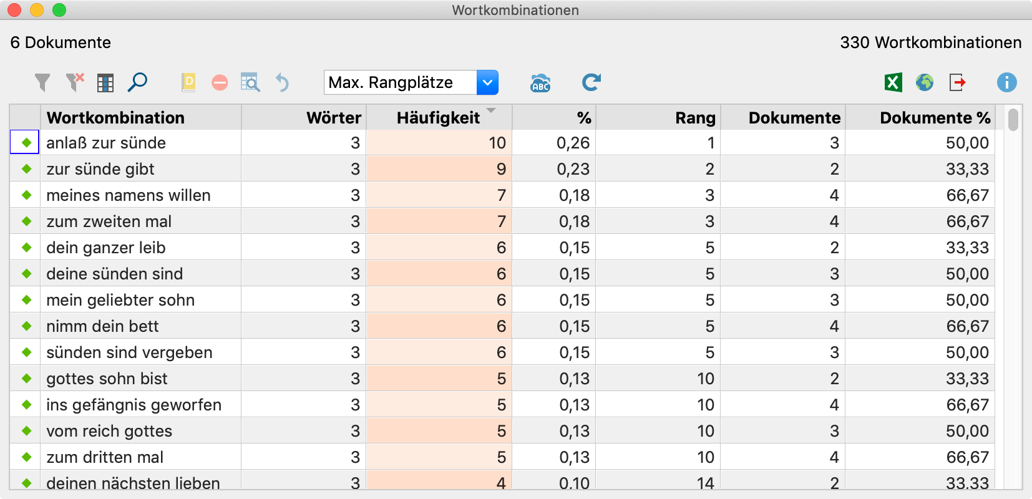Open the blue info icon

(x=1006, y=82)
